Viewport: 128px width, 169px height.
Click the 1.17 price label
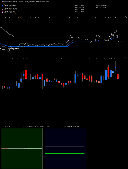click(x=120, y=41)
